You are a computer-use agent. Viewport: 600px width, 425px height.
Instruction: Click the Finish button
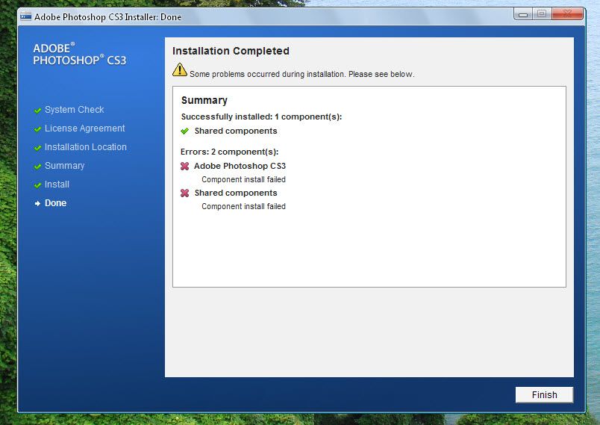click(x=544, y=395)
